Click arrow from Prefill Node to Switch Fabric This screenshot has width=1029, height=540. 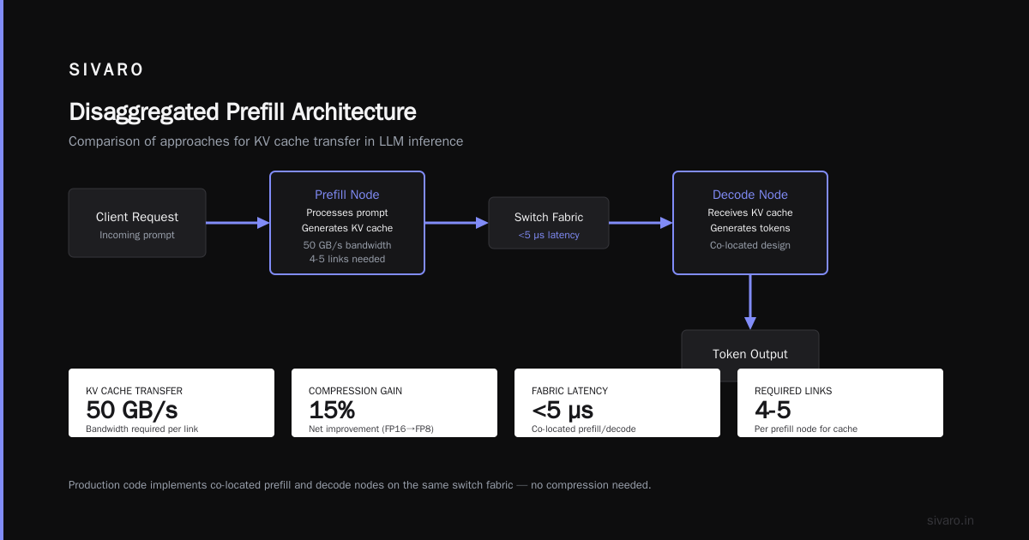[x=456, y=223]
